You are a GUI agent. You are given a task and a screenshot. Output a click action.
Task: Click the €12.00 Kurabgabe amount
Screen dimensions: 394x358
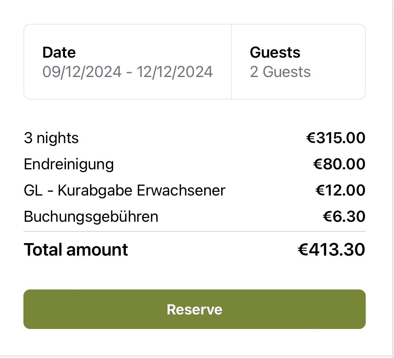340,190
